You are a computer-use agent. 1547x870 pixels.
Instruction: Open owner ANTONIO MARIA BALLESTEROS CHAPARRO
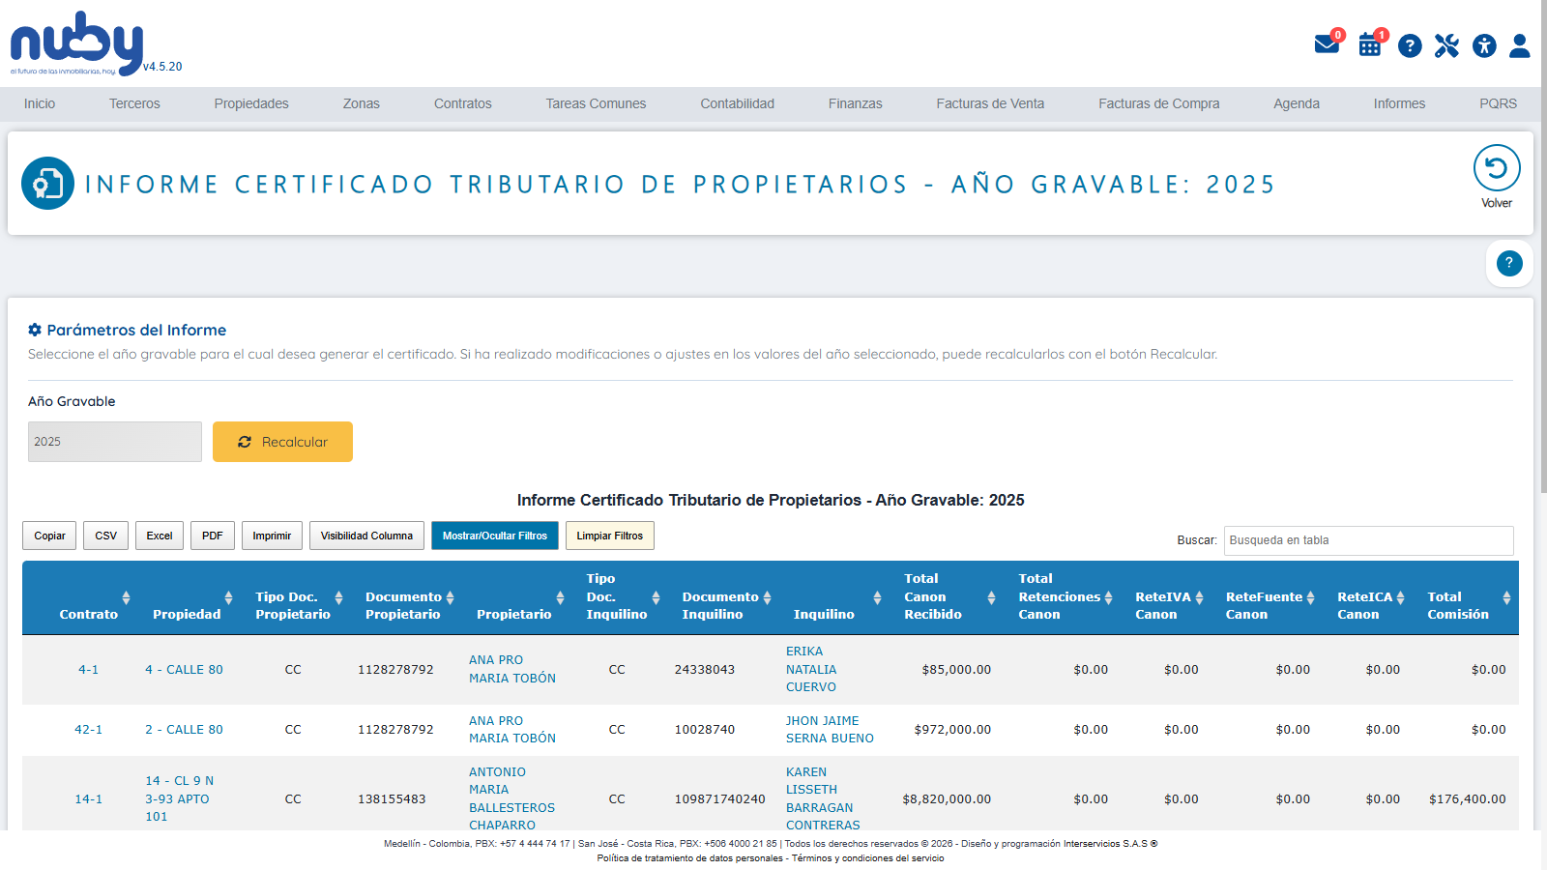click(x=512, y=798)
